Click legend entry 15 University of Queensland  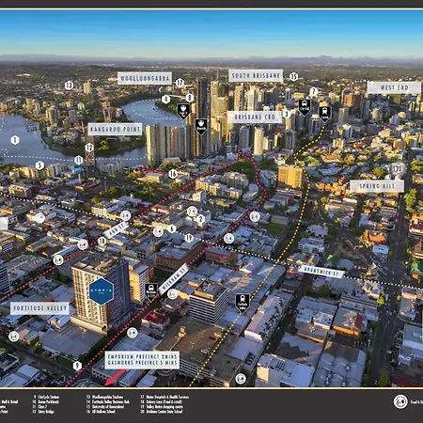[x=105, y=407]
